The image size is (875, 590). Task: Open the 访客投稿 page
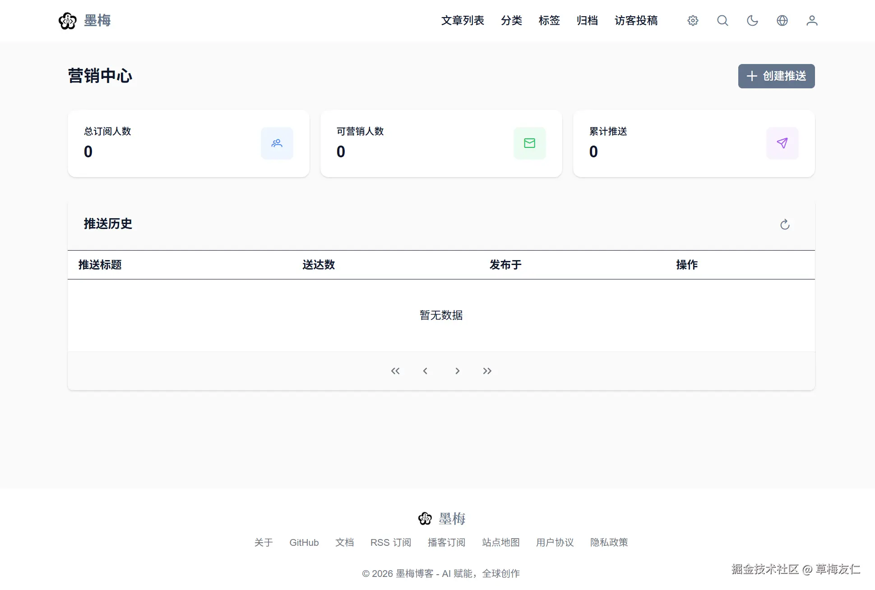(x=636, y=21)
